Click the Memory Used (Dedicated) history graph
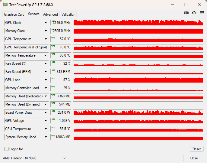The image size is (207, 163). (x=138, y=96)
